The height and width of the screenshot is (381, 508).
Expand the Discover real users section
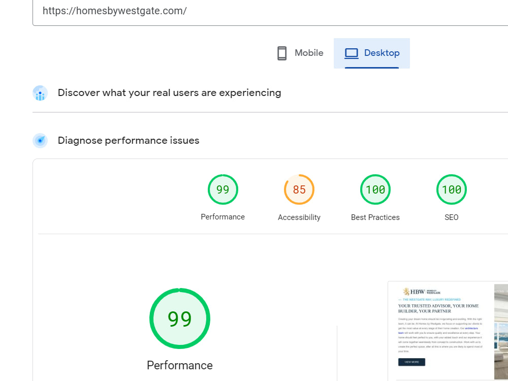[169, 93]
